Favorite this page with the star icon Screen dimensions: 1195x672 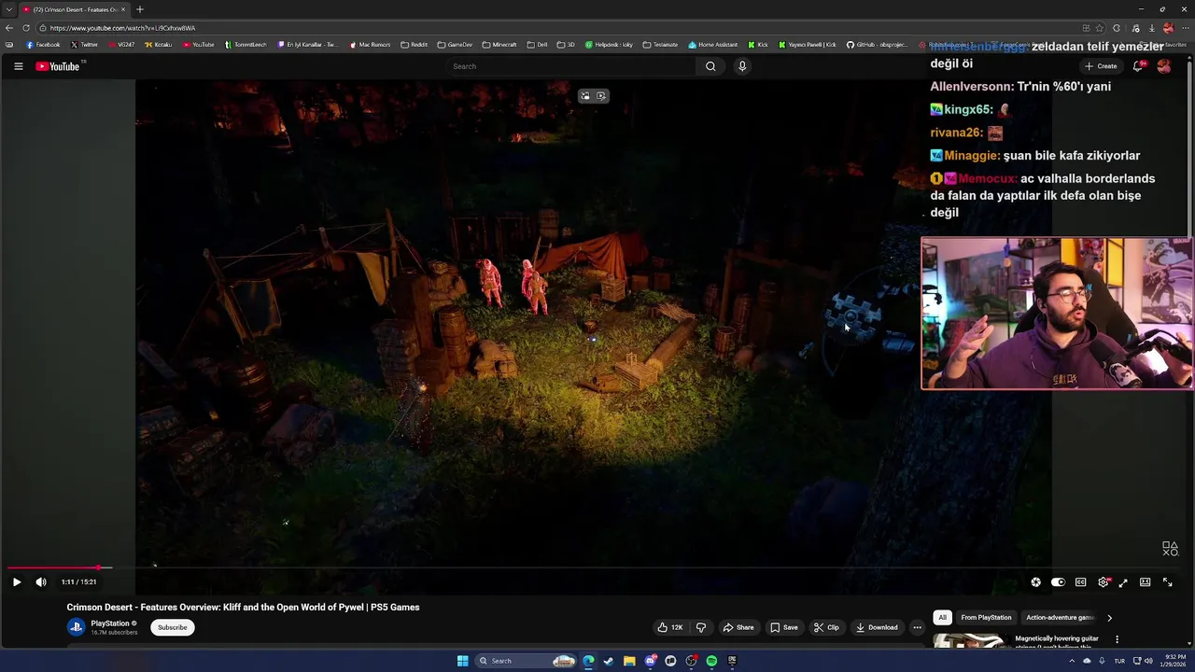pos(1100,28)
